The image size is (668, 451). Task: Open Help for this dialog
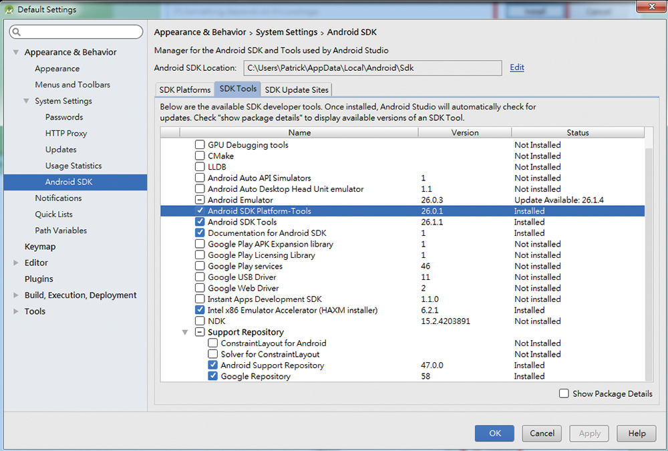637,433
